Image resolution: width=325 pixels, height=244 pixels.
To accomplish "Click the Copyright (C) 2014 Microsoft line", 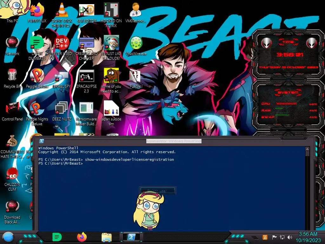I will click(x=107, y=152).
